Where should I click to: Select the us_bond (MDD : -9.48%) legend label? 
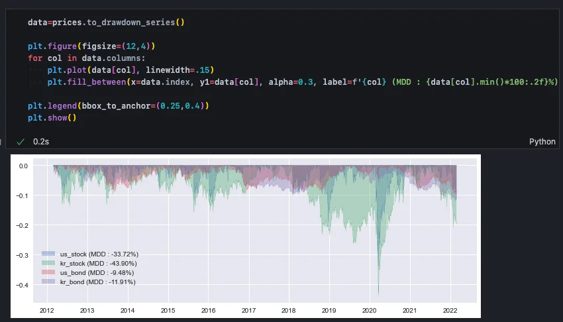(x=97, y=272)
